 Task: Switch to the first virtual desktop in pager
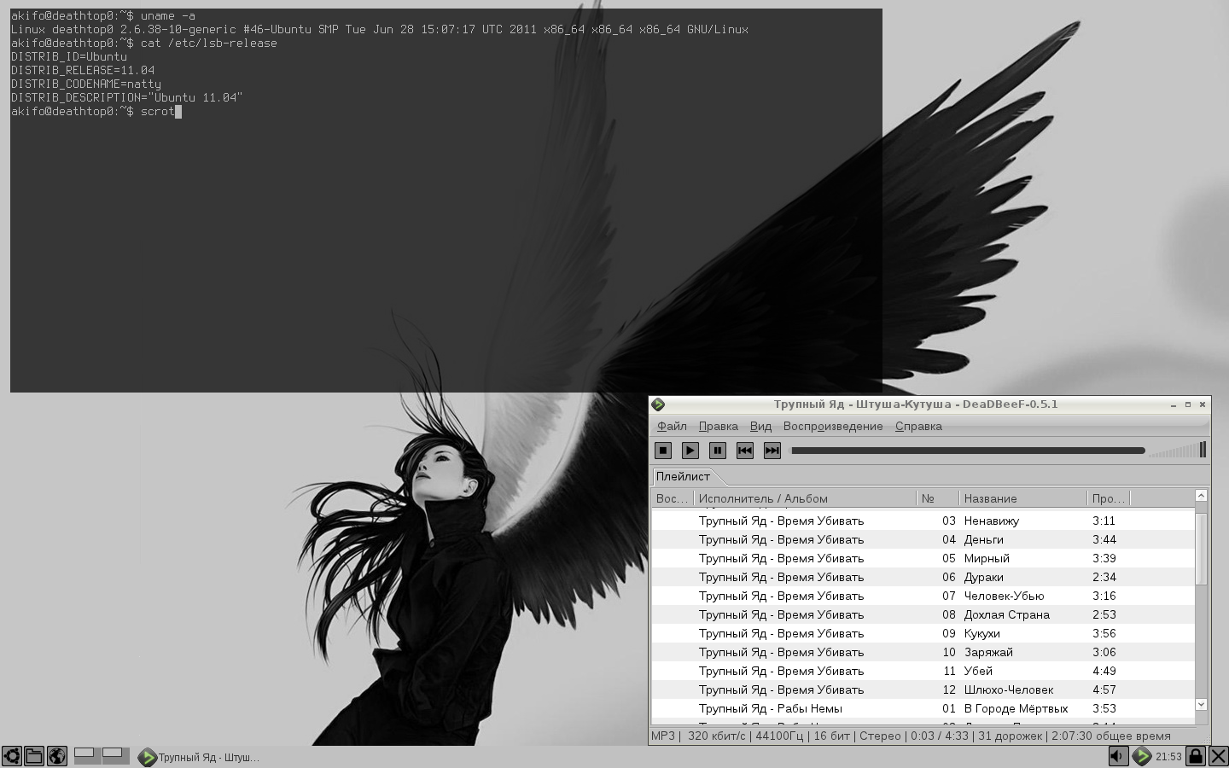point(87,756)
